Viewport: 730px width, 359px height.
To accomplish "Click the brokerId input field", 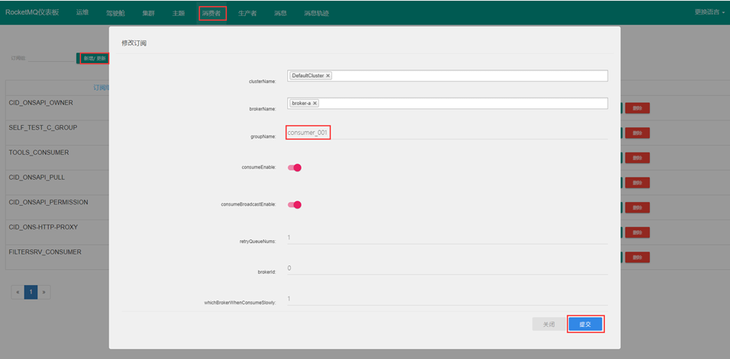I will pos(447,268).
